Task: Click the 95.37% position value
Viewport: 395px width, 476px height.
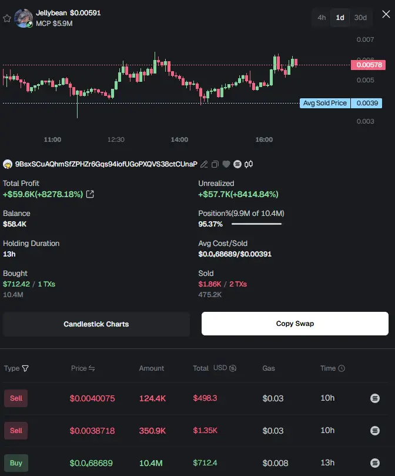Action: [x=210, y=224]
